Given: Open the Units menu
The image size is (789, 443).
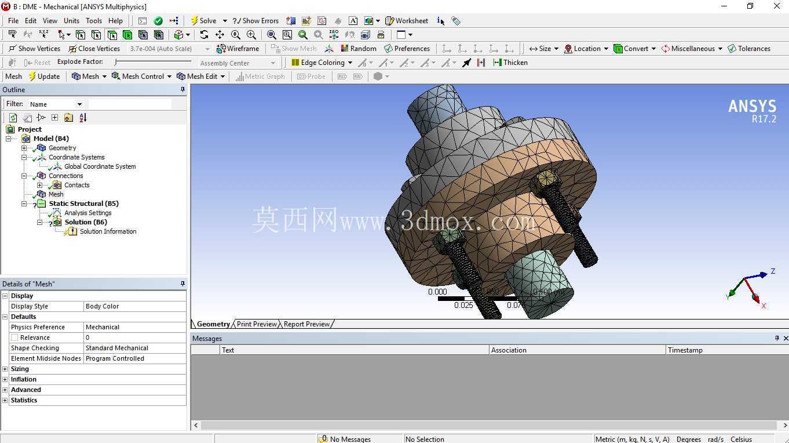Looking at the screenshot, I should 71,21.
